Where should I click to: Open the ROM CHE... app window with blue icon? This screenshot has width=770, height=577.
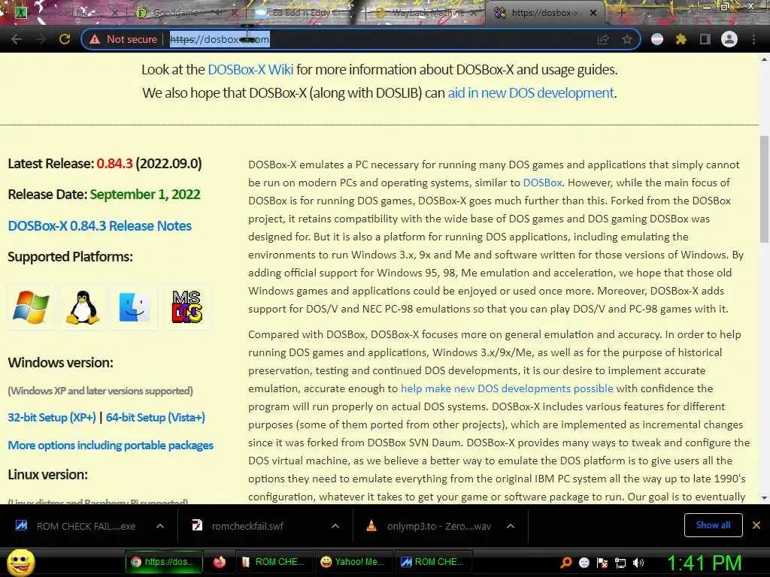point(432,562)
